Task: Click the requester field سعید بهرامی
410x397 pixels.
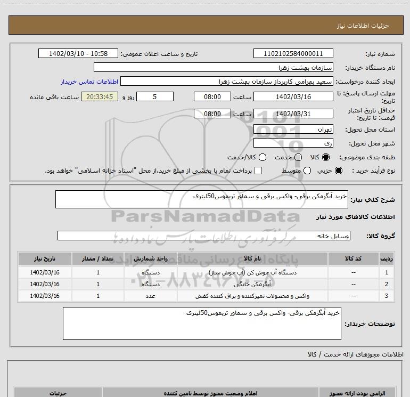Action: [227, 81]
